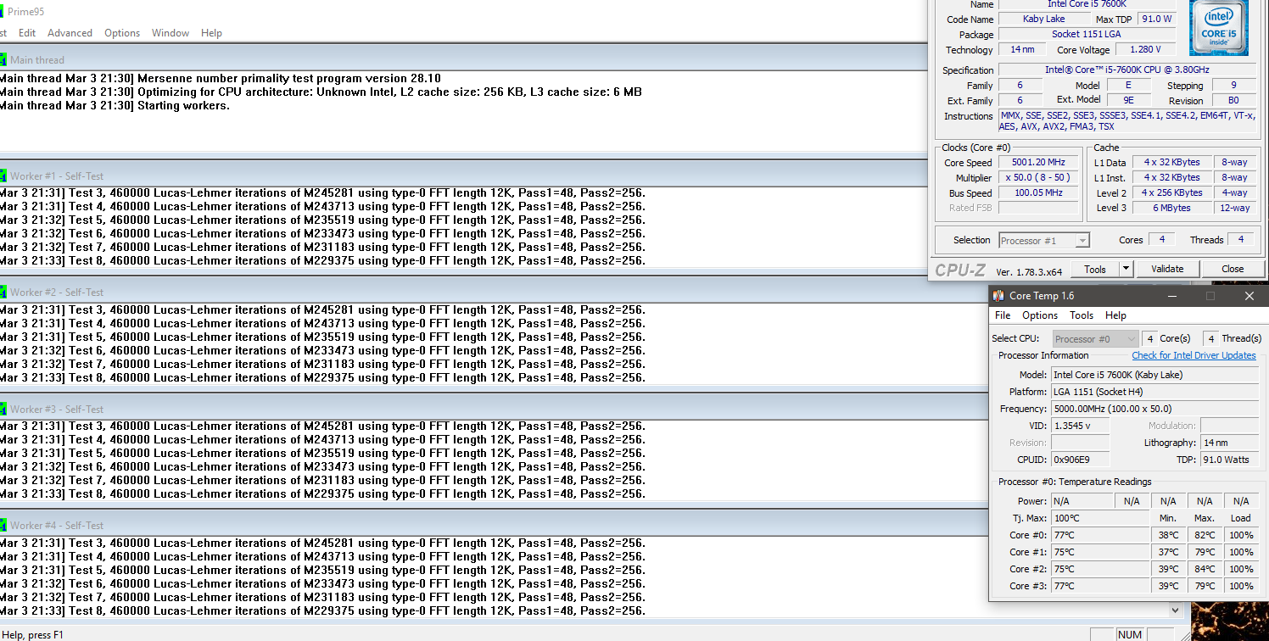The image size is (1269, 641).
Task: Click the 'Help, press F1' status bar text
Action: pos(34,634)
